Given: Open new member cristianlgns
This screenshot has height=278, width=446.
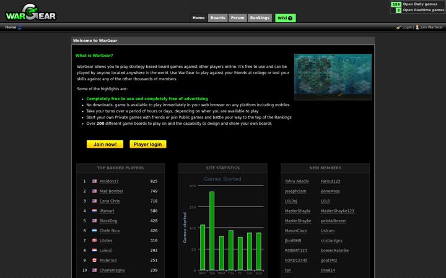Looking at the screenshot, I should pos(331,241).
